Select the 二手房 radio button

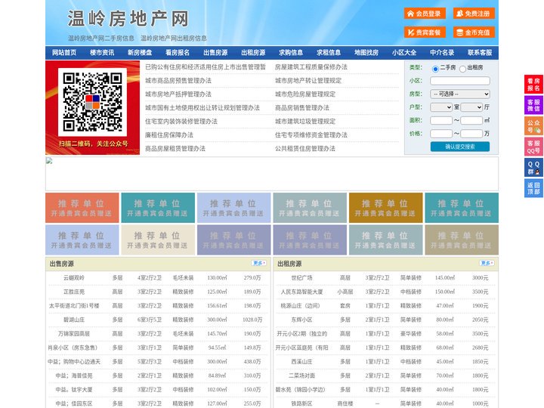coord(435,69)
